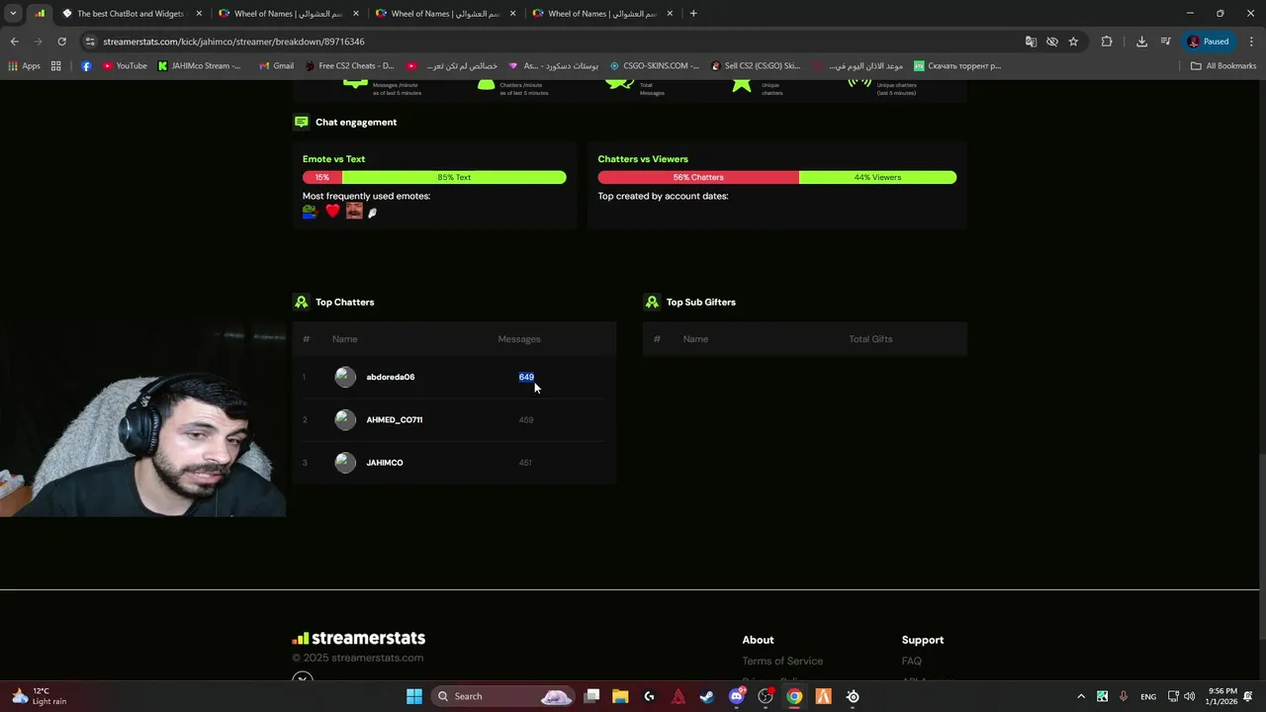Open the Downloads icon in Chrome toolbar
Image resolution: width=1266 pixels, height=712 pixels.
pyautogui.click(x=1141, y=42)
